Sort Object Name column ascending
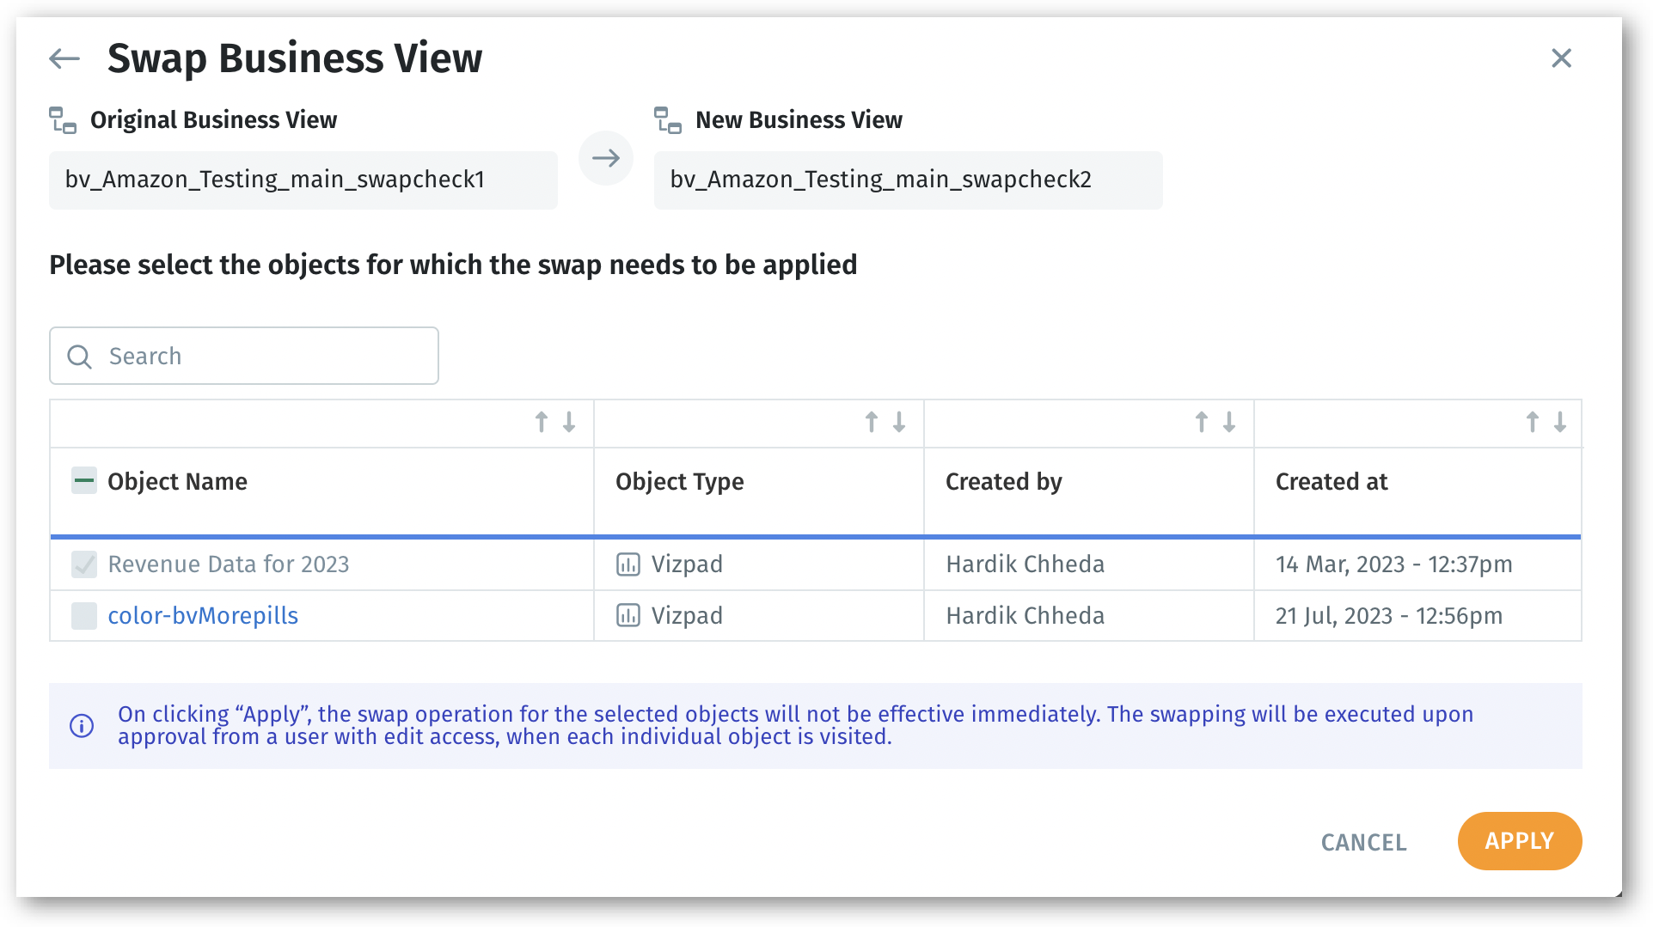The image size is (1653, 927). [x=542, y=422]
